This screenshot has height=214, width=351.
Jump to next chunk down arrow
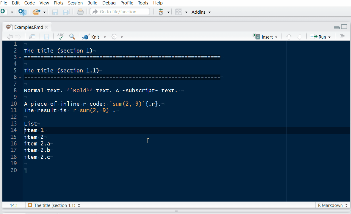tap(300, 37)
